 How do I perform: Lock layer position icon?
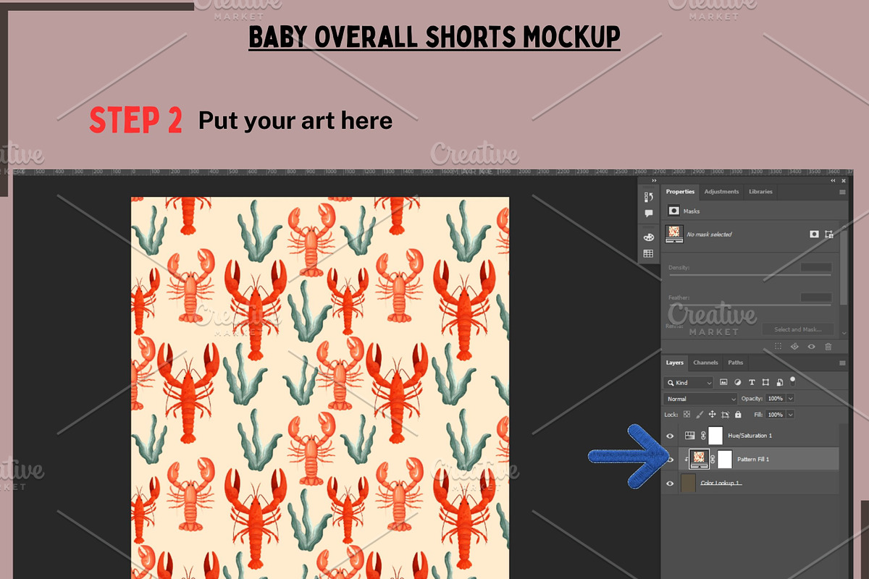coord(712,415)
